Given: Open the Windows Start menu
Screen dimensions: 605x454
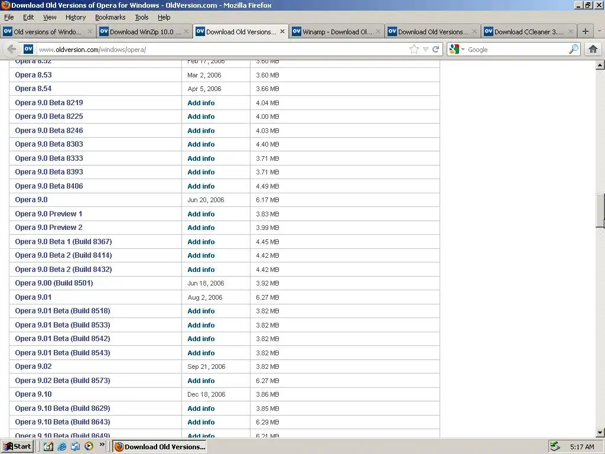Looking at the screenshot, I should pos(17,446).
